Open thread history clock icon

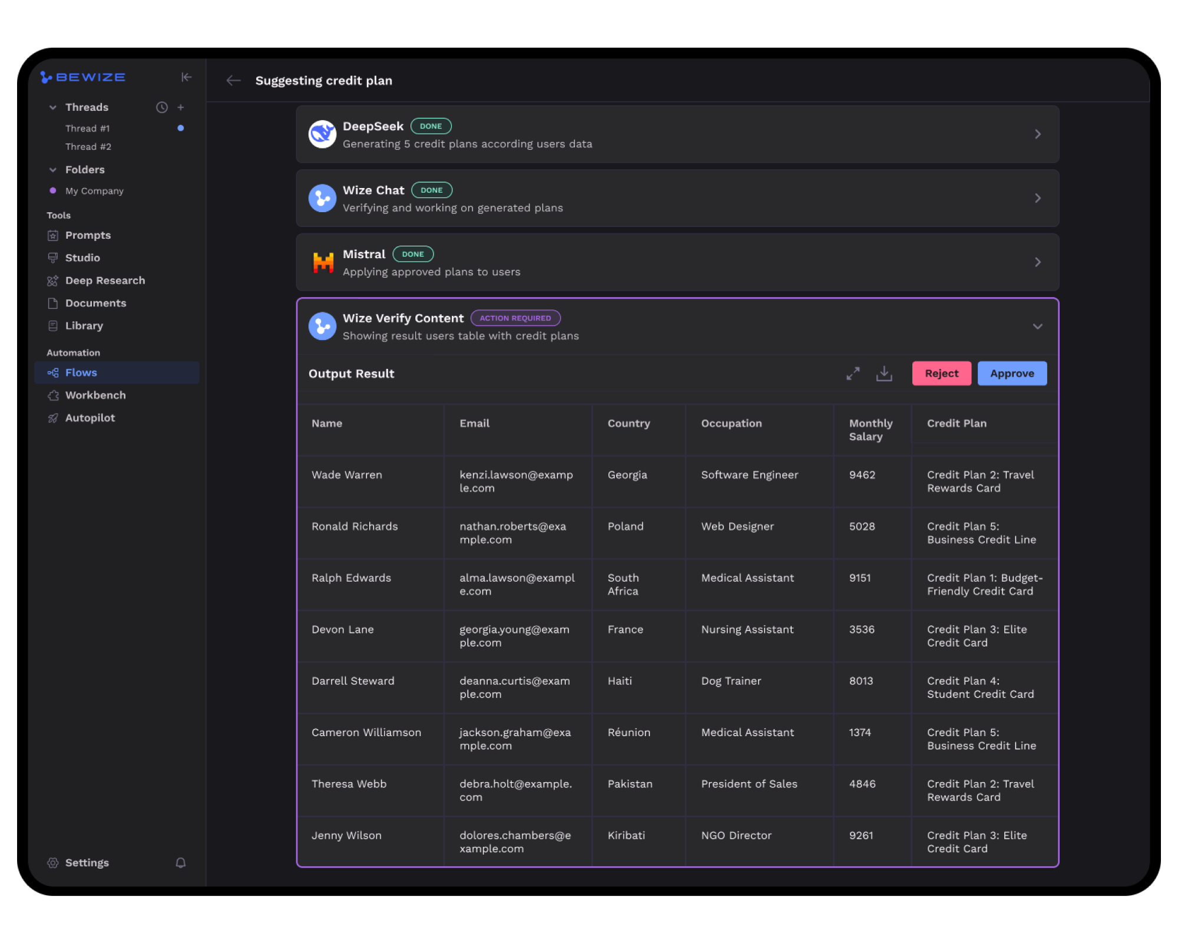pyautogui.click(x=162, y=107)
